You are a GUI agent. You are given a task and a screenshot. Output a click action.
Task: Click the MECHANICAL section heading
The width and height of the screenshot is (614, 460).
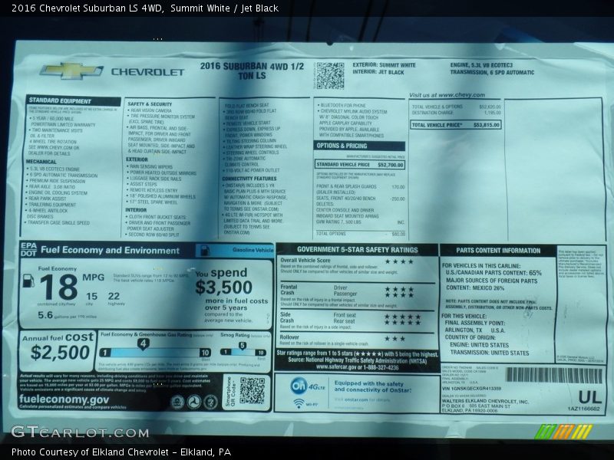[x=41, y=162]
